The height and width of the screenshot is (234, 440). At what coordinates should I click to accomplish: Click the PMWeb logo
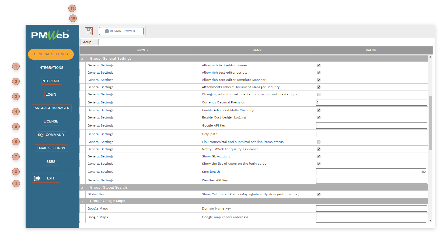tap(50, 35)
